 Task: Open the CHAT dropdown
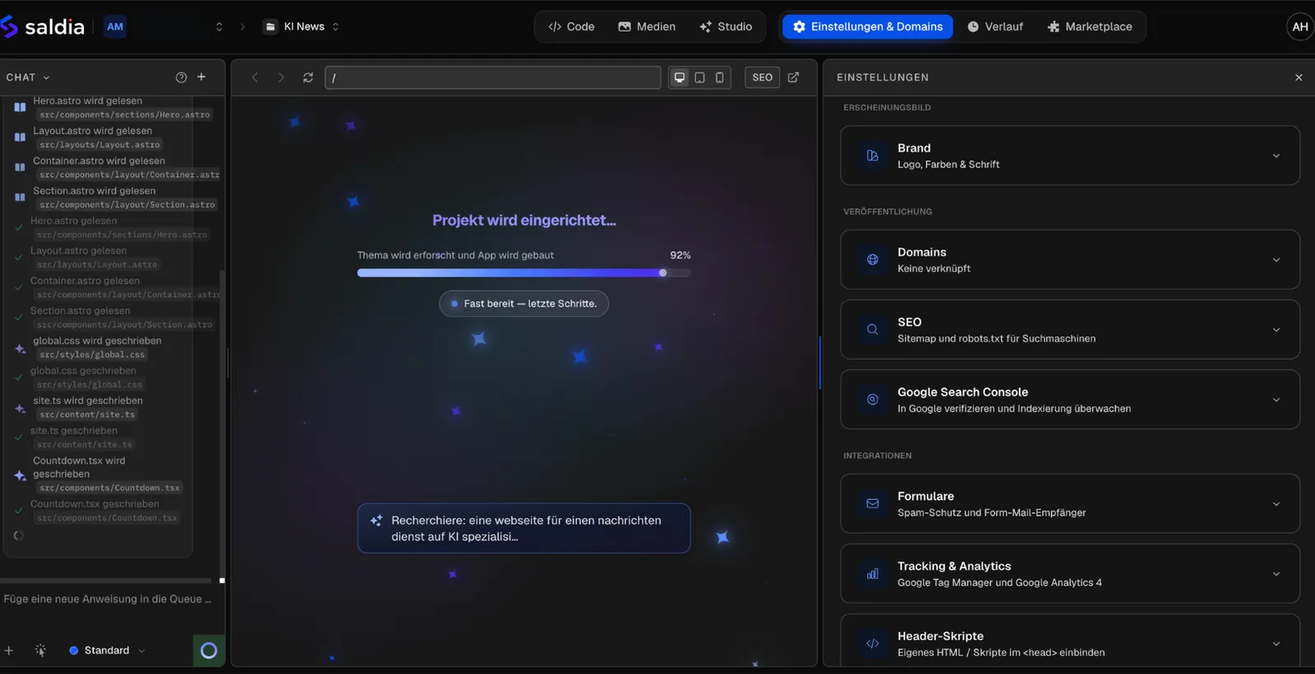28,77
